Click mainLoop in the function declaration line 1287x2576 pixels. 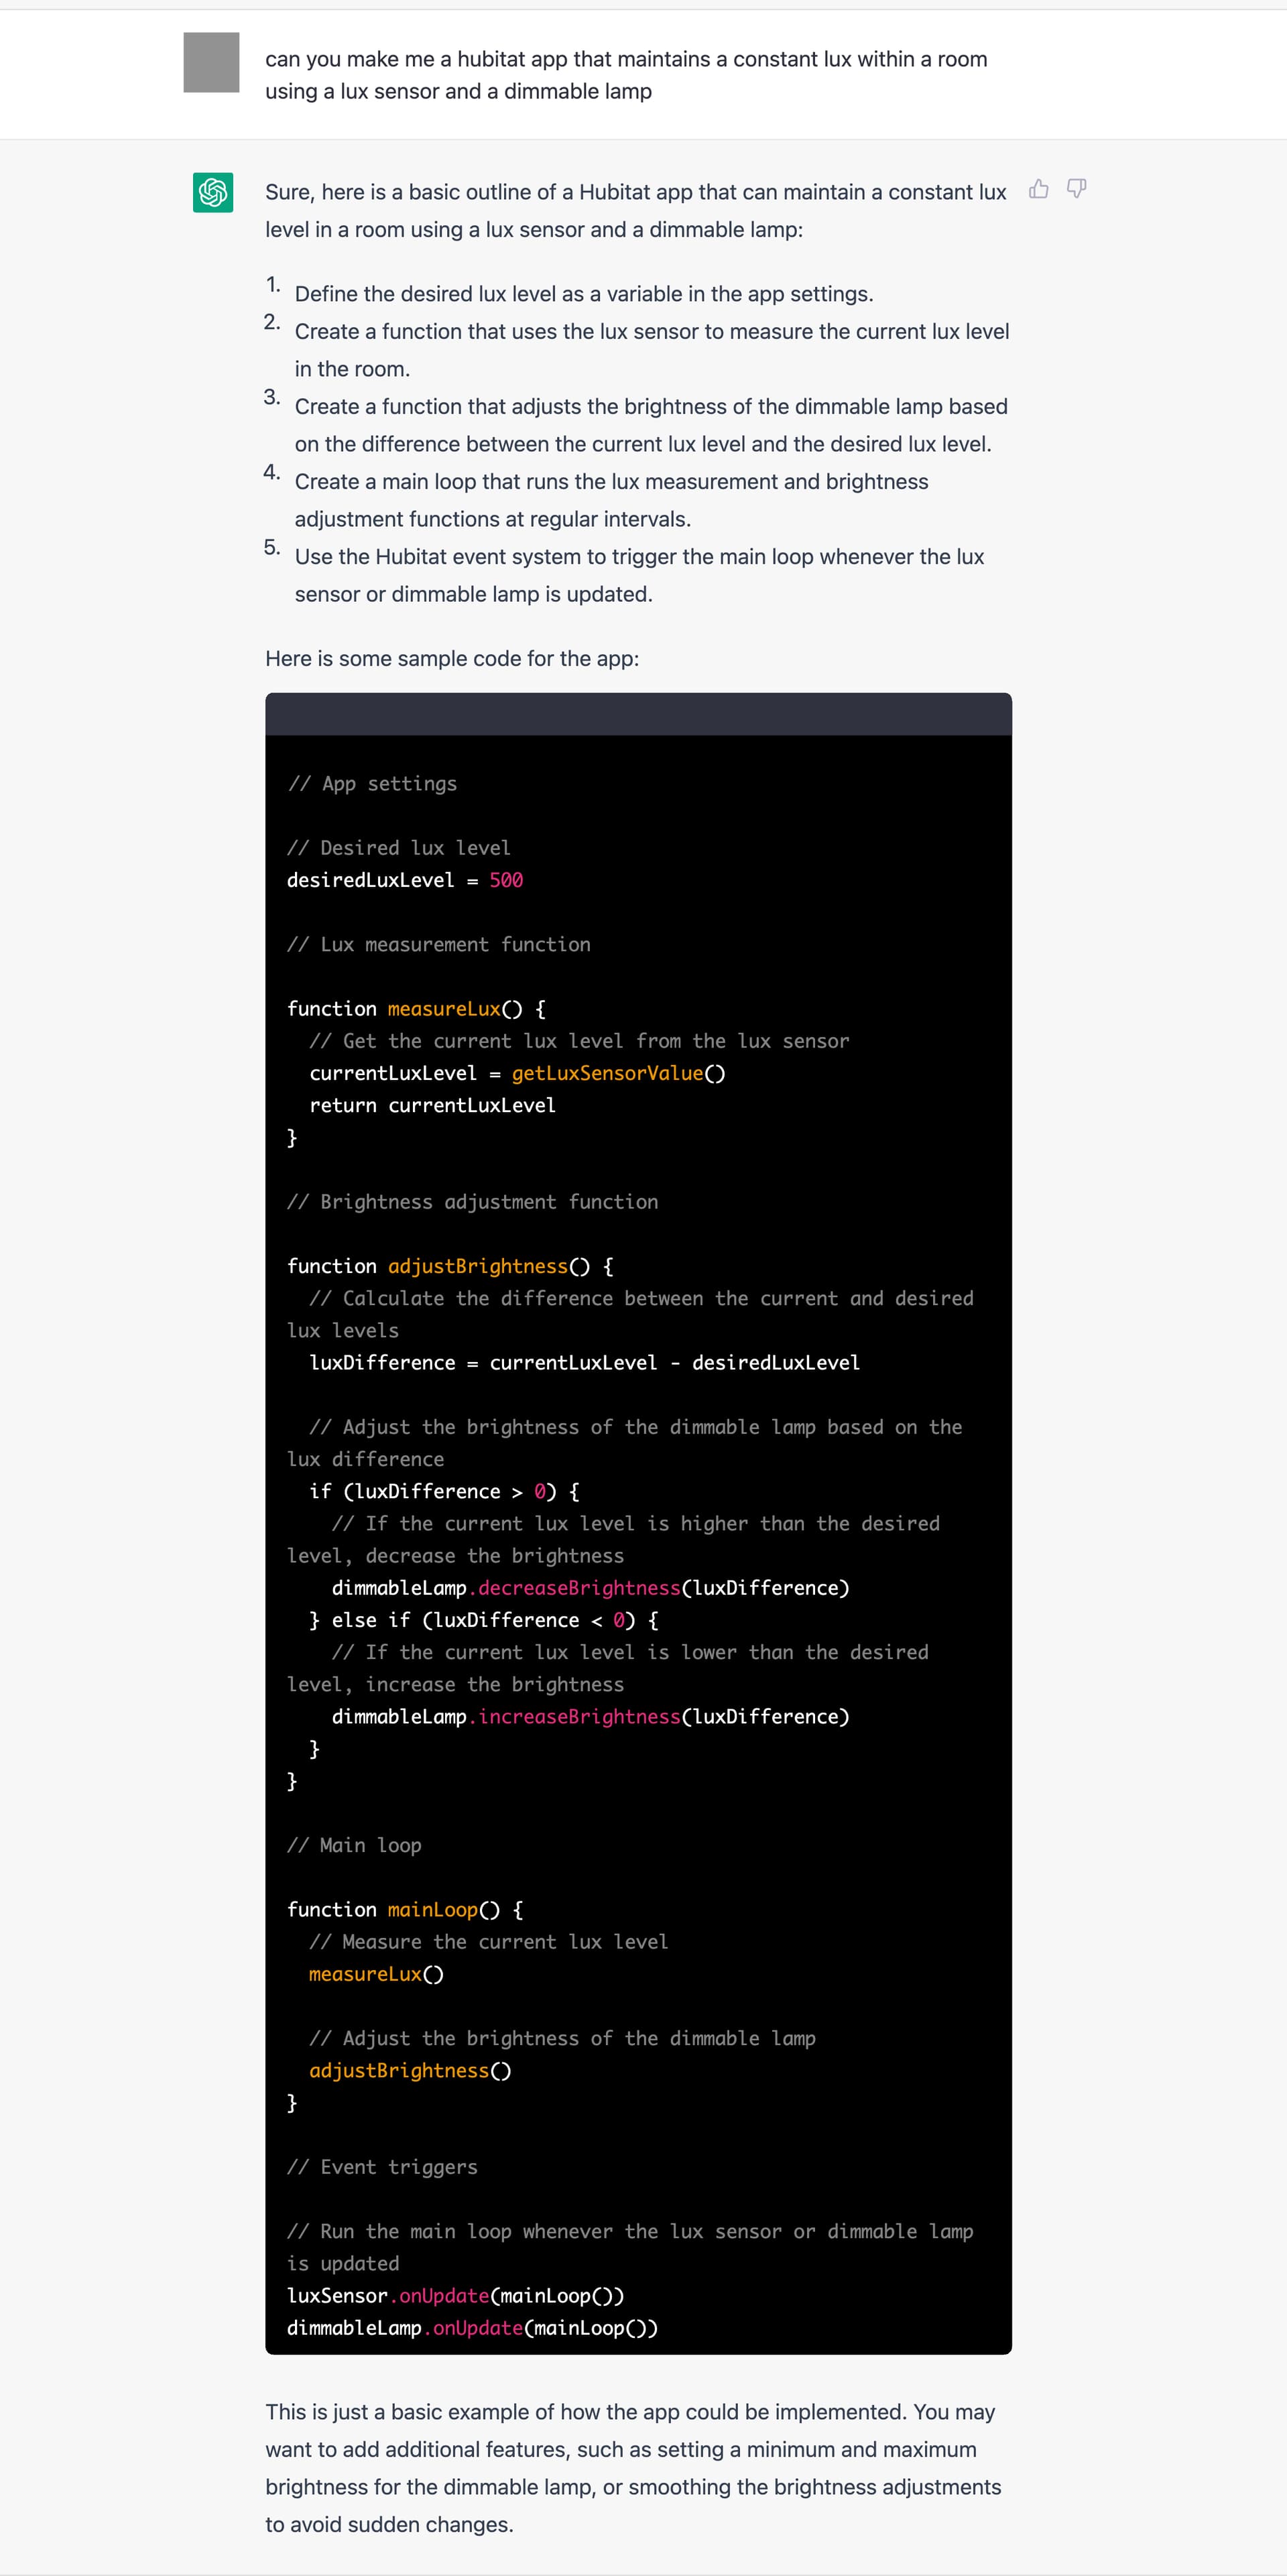tap(433, 1910)
